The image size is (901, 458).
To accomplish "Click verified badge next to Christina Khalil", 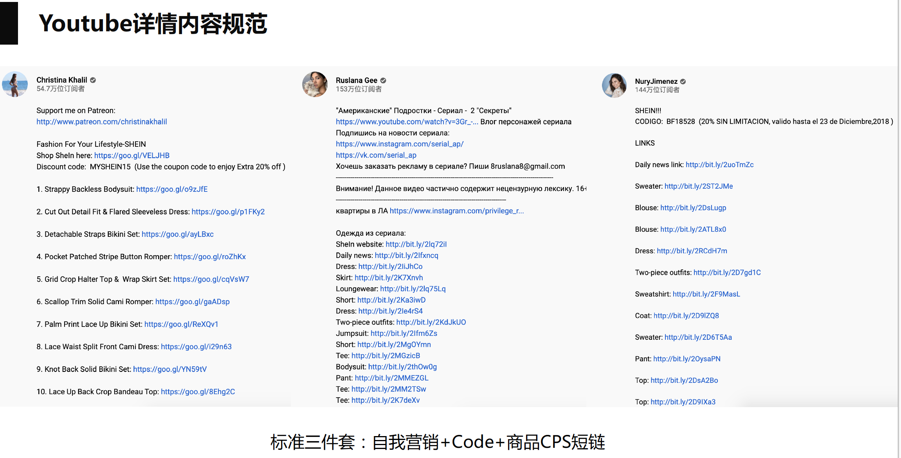I will (93, 80).
